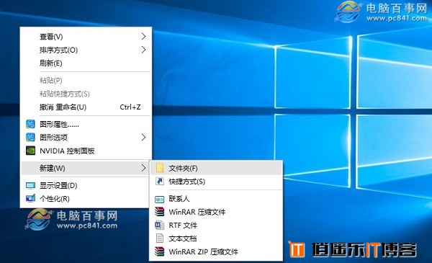Click the Ctrl+Z shortcut text
Image resolution: width=432 pixels, height=263 pixels.
tap(130, 107)
